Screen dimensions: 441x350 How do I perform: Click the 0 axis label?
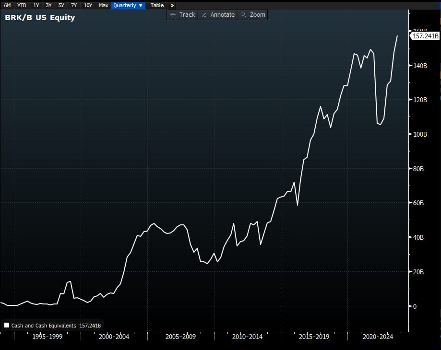[x=415, y=306]
